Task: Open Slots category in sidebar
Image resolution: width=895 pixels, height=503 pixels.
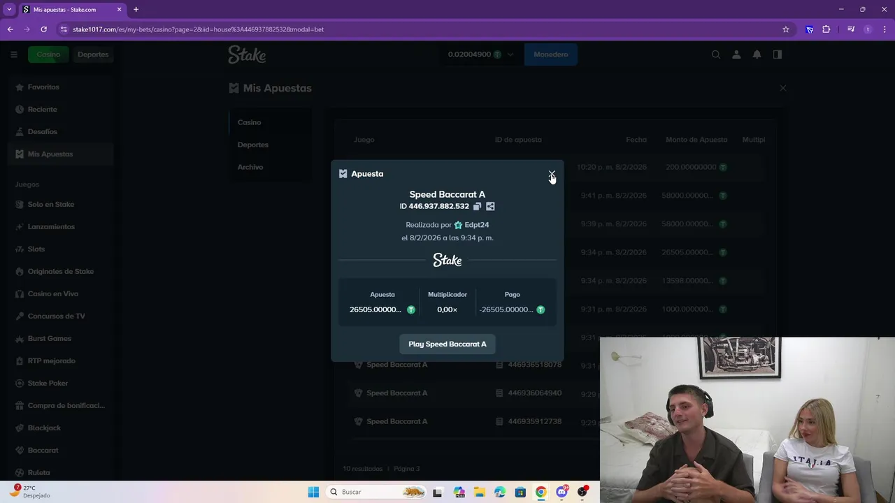Action: point(59,249)
